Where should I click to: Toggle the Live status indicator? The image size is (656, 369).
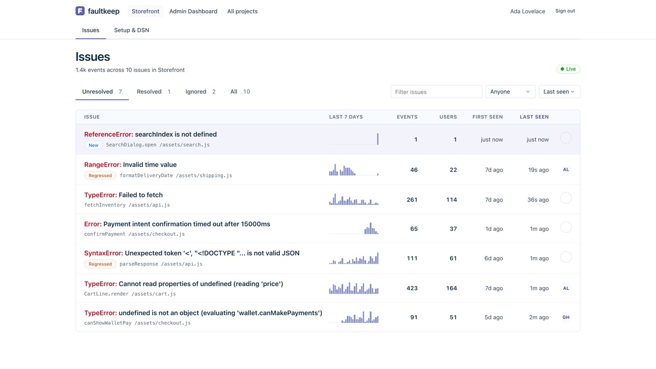[x=568, y=69]
